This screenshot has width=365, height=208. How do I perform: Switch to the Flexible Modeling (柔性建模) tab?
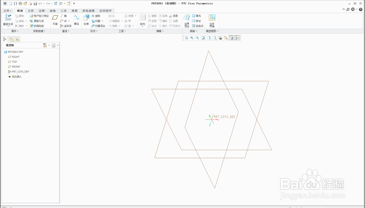[x=88, y=11]
